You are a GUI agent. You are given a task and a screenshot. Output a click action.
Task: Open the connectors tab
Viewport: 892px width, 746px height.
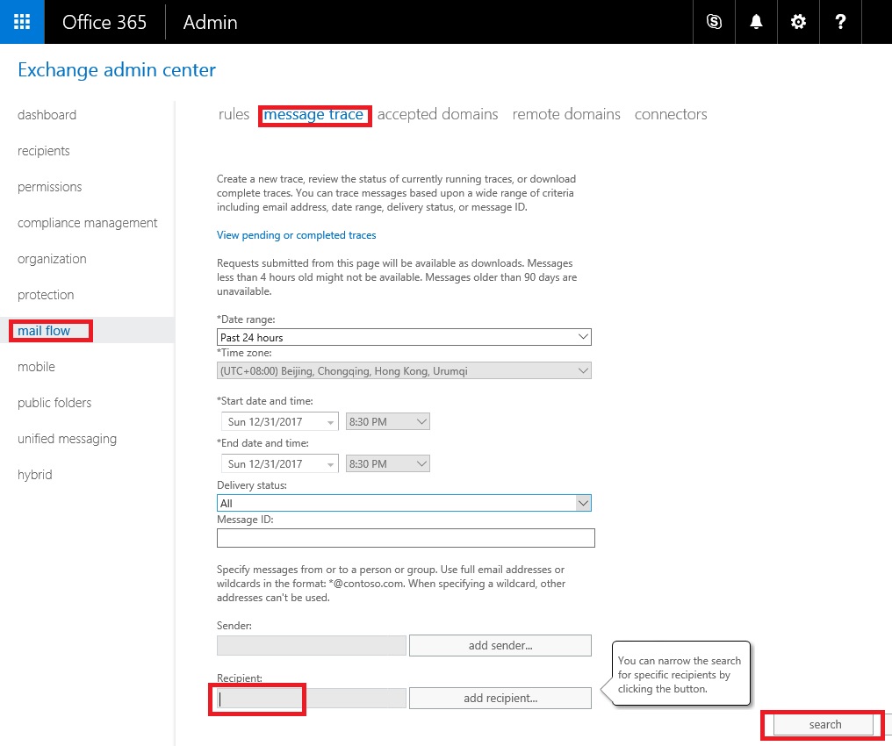point(670,114)
